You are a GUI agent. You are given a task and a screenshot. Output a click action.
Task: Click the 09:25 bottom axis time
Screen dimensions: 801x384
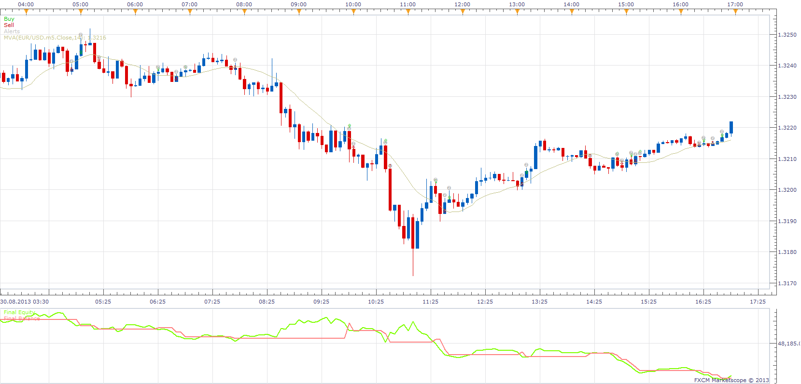click(x=321, y=302)
